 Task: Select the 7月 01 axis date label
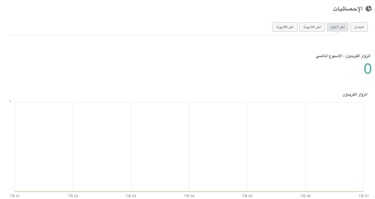[x=15, y=196]
